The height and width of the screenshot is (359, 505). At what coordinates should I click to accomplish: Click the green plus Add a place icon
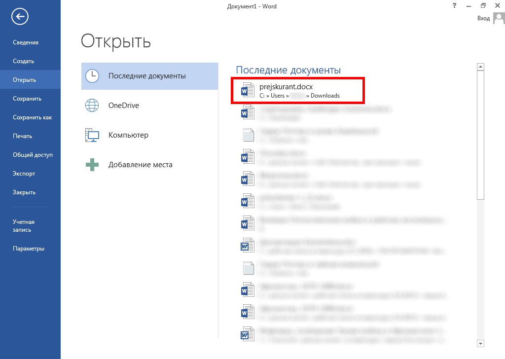(x=92, y=165)
